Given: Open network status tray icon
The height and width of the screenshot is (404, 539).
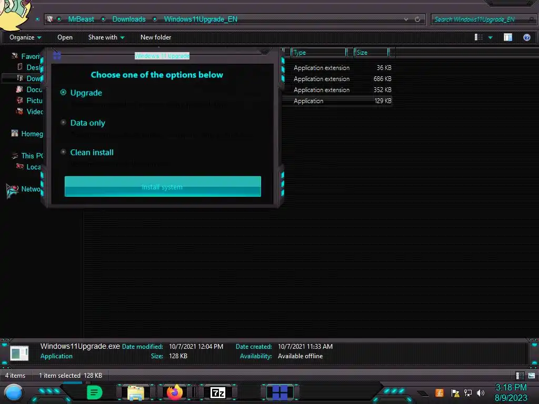Looking at the screenshot, I should click(x=468, y=392).
